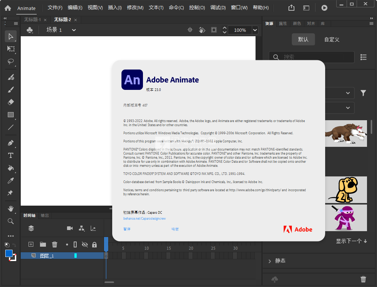Viewport: 377px width, 287px height.
Task: Click the stage zoom up-down stepper
Action: tap(224, 30)
